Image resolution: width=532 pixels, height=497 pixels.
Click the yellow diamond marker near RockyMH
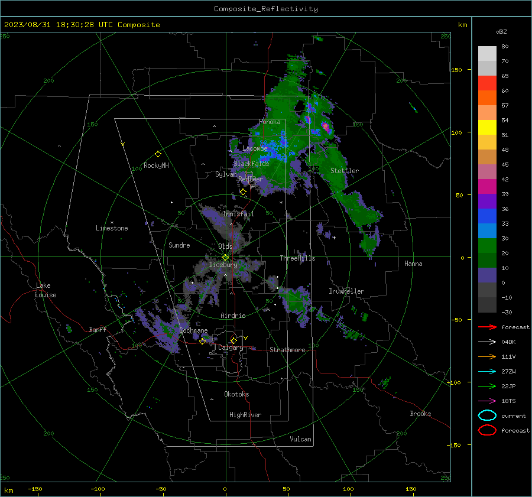pos(158,154)
